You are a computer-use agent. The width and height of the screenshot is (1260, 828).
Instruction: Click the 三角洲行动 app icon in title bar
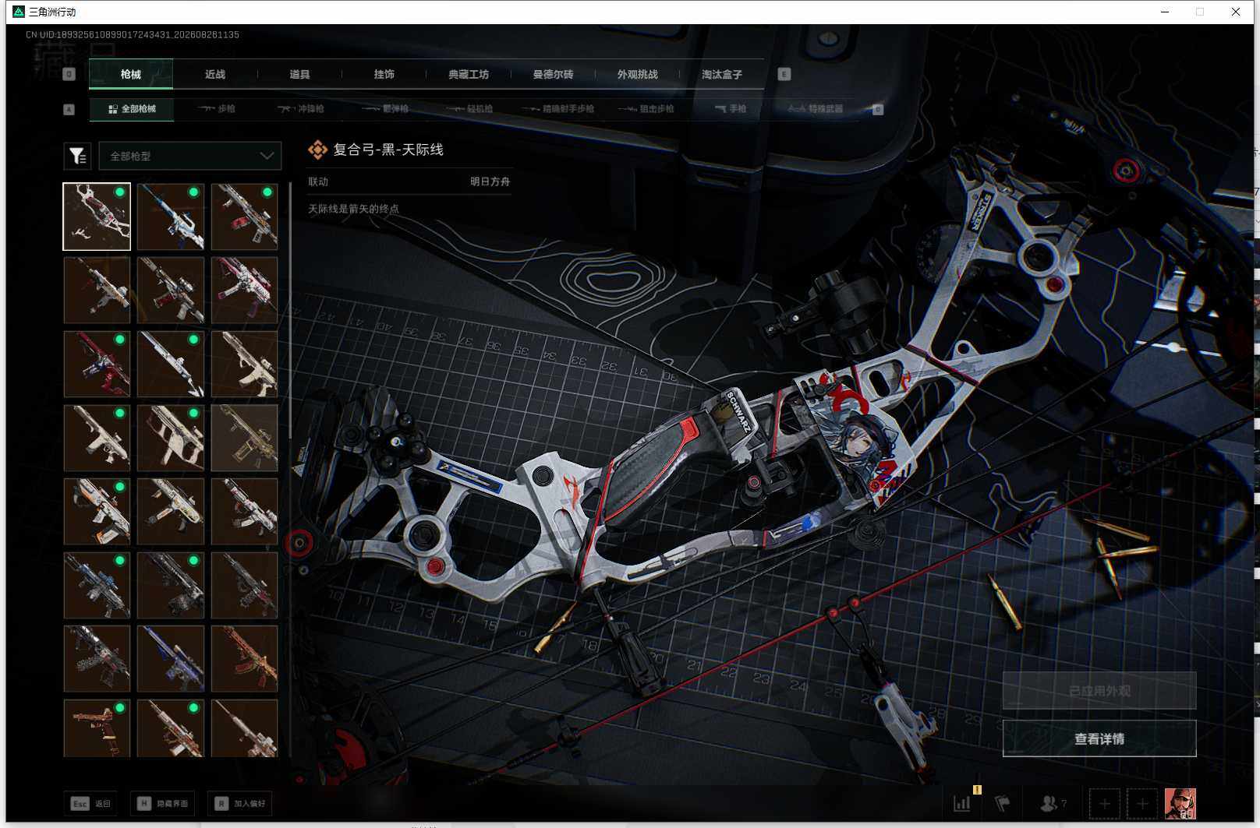click(x=19, y=12)
